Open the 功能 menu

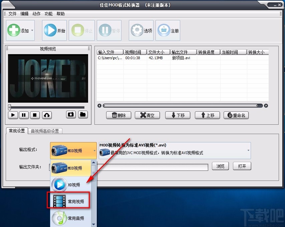48,14
